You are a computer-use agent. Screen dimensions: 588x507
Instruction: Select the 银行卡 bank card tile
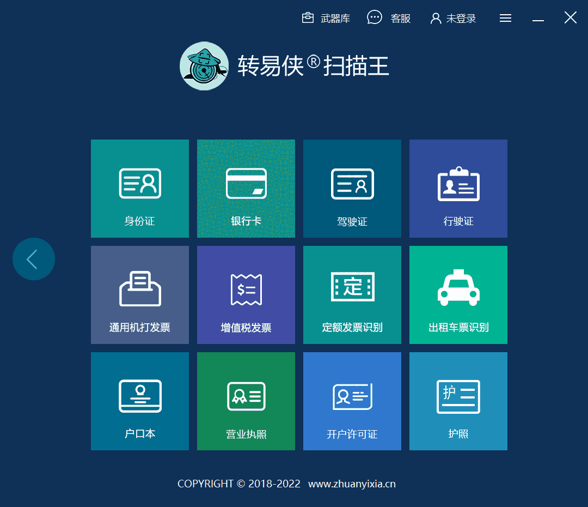click(246, 189)
